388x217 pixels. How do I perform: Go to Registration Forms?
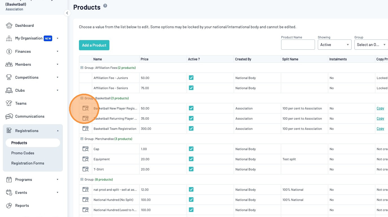(x=28, y=163)
